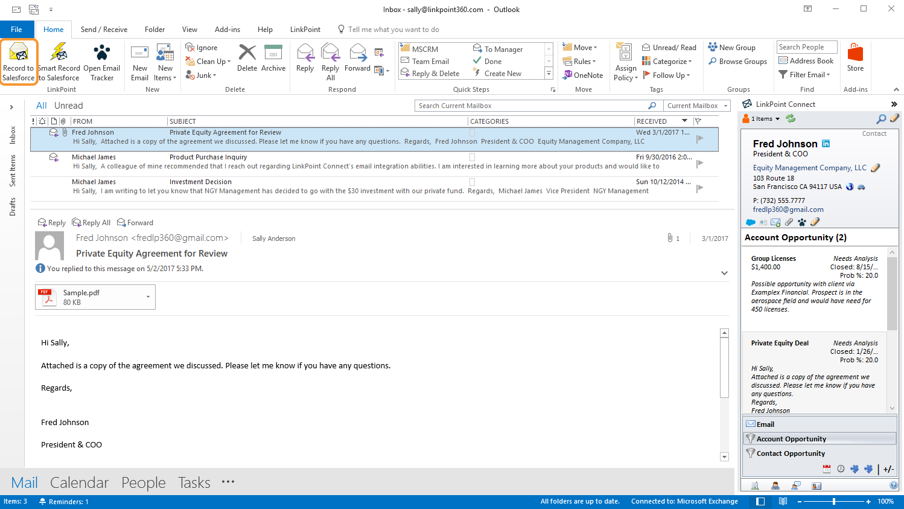Open contact in Salesforce cloud icon
The height and width of the screenshot is (509, 904).
pos(751,222)
